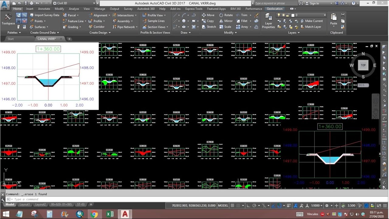
Task: Switch to the Annotate ribbon tab
Action: tap(44, 9)
